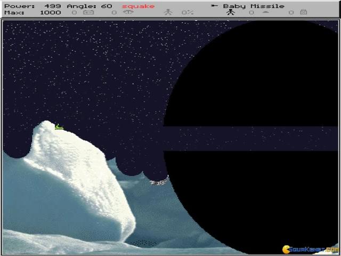341x256 pixels.
Task: Click the battery count 0
Action: [x=74, y=12]
